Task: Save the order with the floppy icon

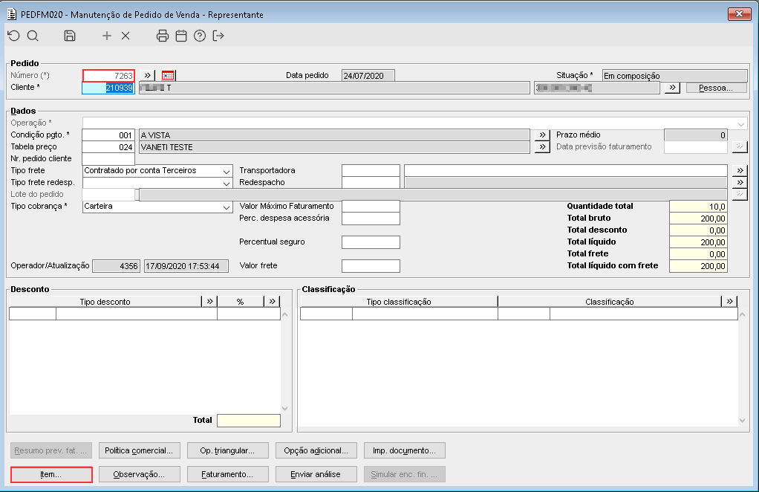Action: pyautogui.click(x=70, y=36)
